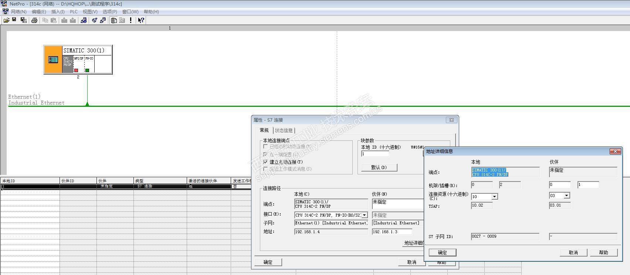The height and width of the screenshot is (275, 630).
Task: Click the module information toolbar icon
Action: pos(84,20)
